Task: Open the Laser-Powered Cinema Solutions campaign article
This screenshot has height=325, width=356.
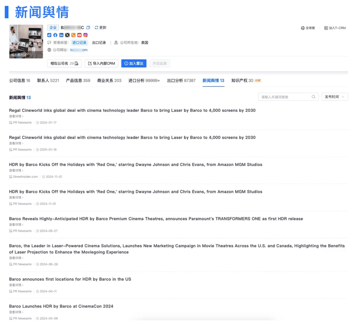Action: click(177, 249)
